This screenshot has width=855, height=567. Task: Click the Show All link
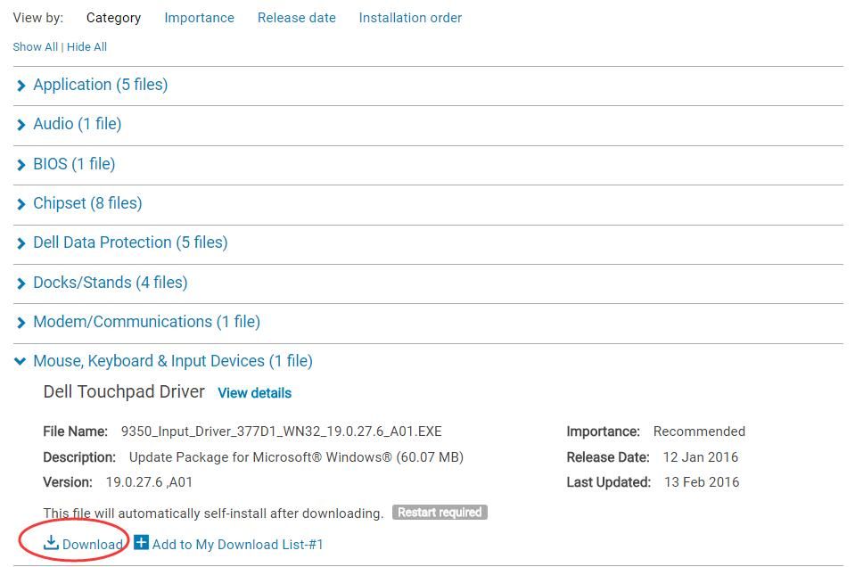pos(35,47)
